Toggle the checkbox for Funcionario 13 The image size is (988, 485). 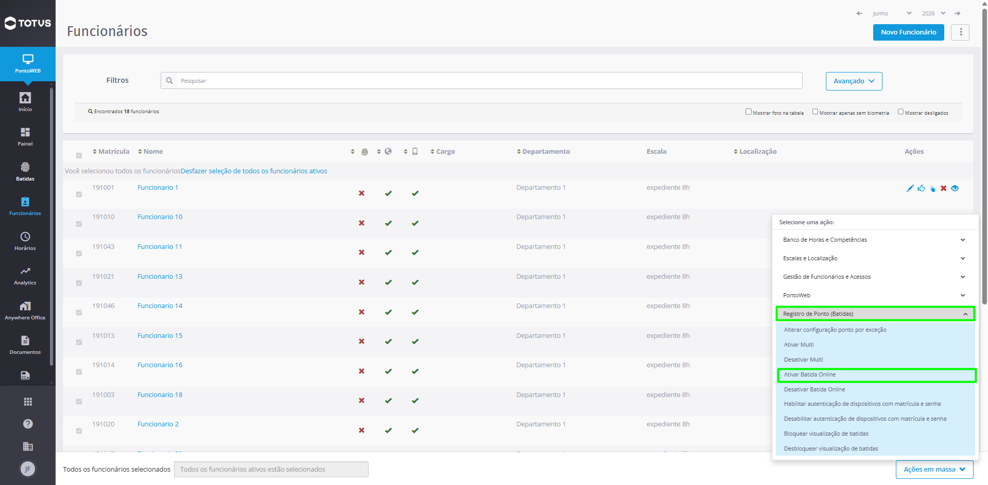[79, 283]
